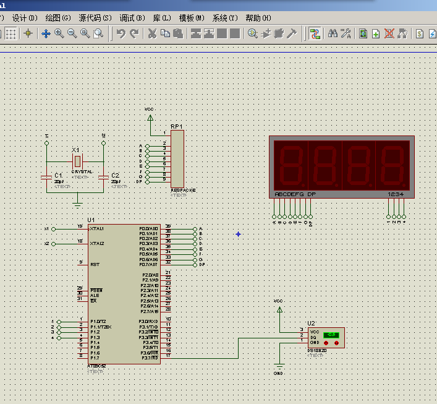Open the 帮助(H) help menu
Viewport: 437px width, 404px height.
[258, 18]
